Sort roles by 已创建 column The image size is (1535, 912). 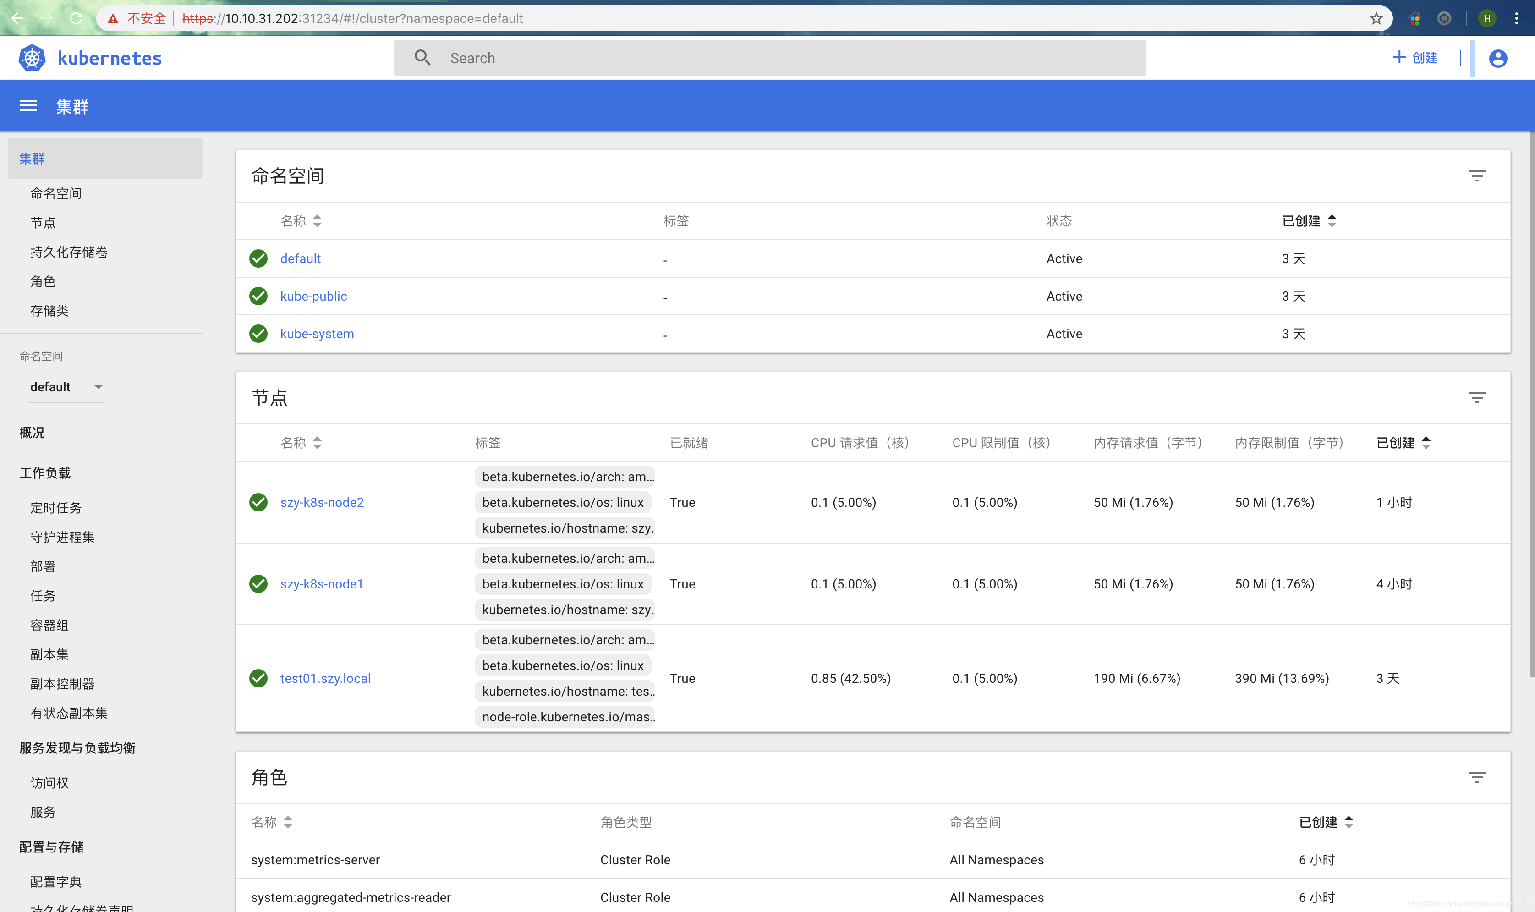1326,822
